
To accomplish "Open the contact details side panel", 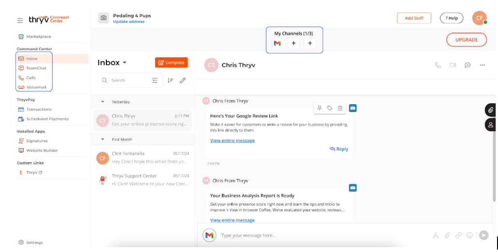I will [x=491, y=125].
